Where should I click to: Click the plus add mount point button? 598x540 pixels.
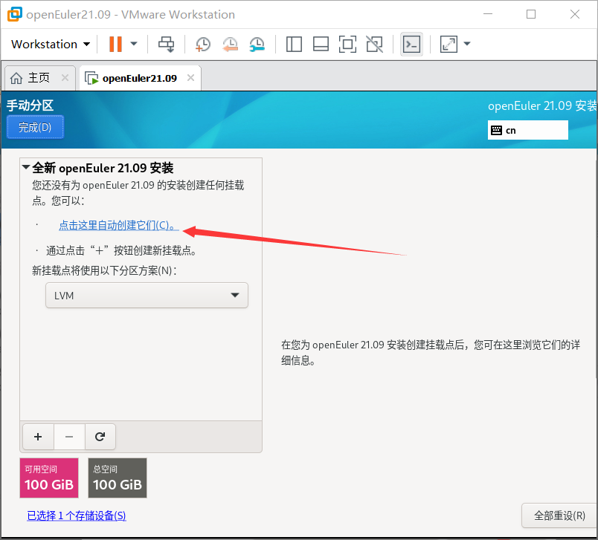38,437
